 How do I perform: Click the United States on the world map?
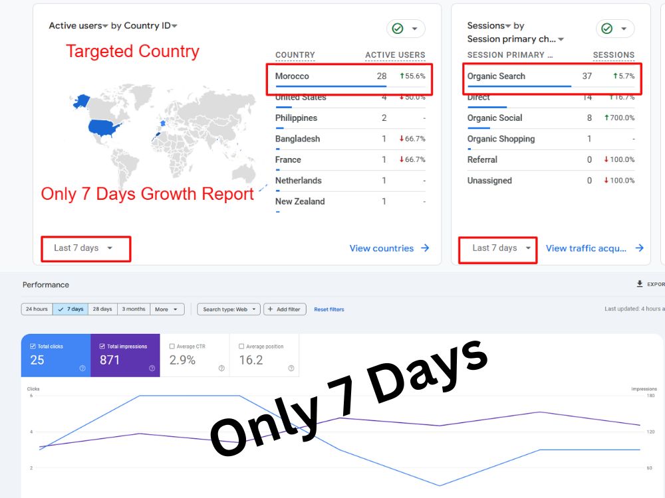[102, 127]
